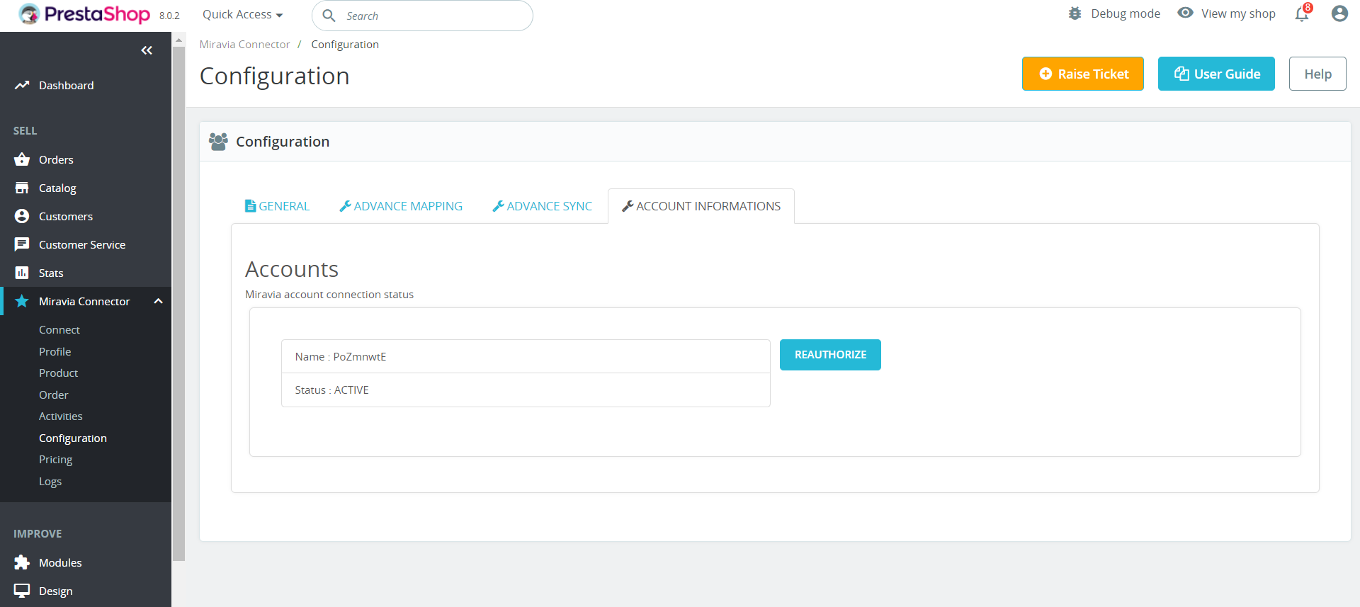The image size is (1360, 607).
Task: Open Configuration in Miravia submenu
Action: pos(73,438)
